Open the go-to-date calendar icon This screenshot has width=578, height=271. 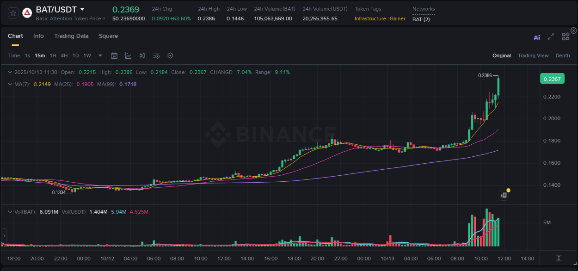click(x=114, y=55)
